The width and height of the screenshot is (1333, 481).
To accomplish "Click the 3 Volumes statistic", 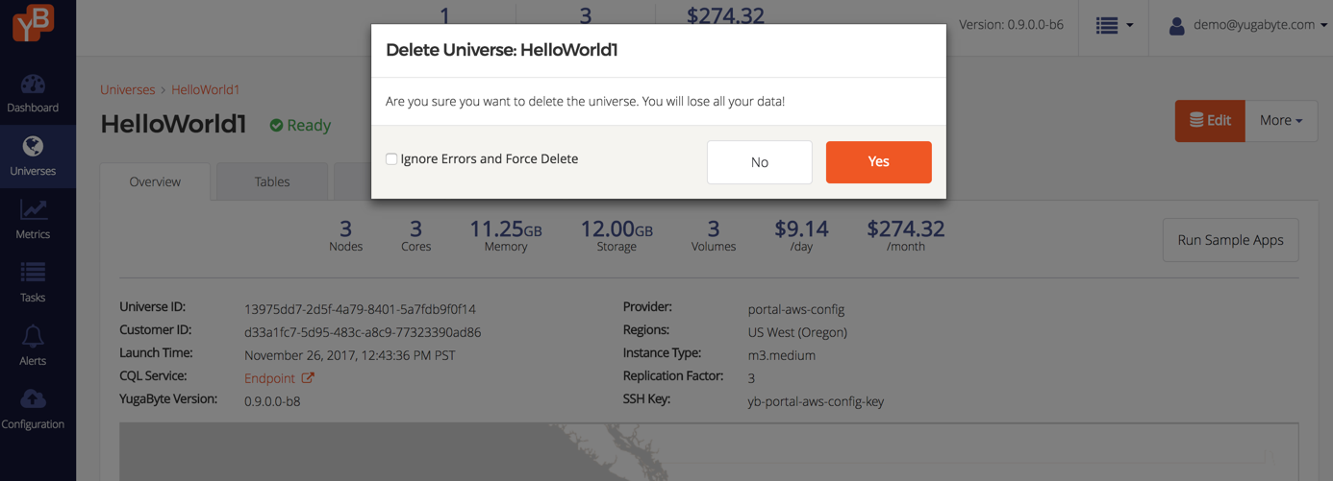I will pyautogui.click(x=713, y=235).
